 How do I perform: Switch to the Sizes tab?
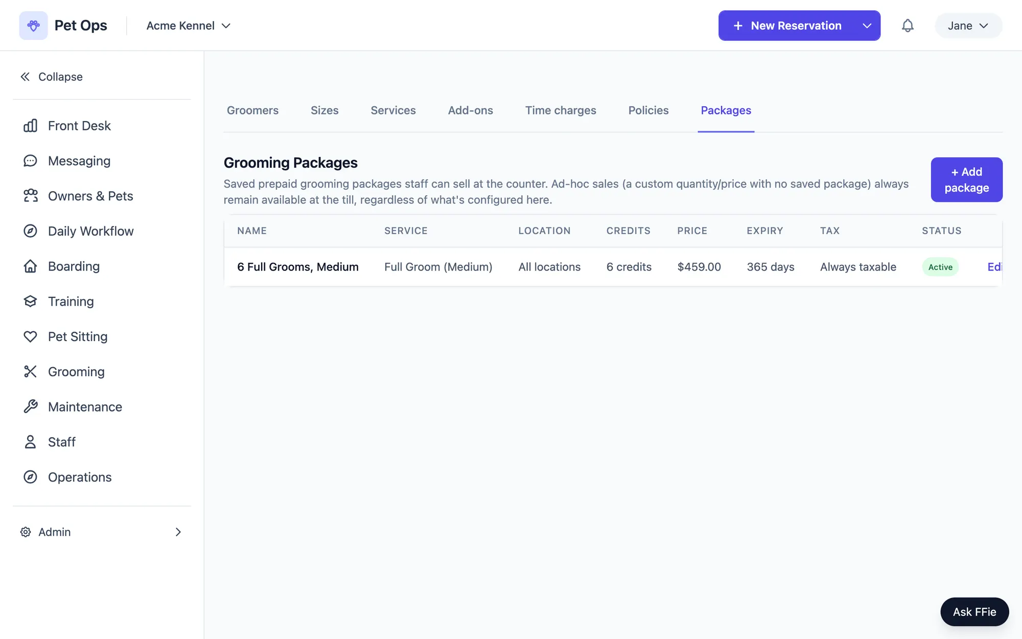click(x=324, y=110)
